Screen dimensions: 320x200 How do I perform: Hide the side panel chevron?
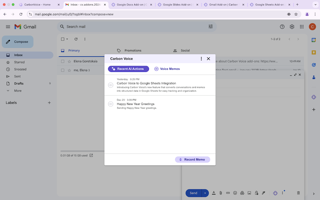pyautogui.click(x=314, y=194)
